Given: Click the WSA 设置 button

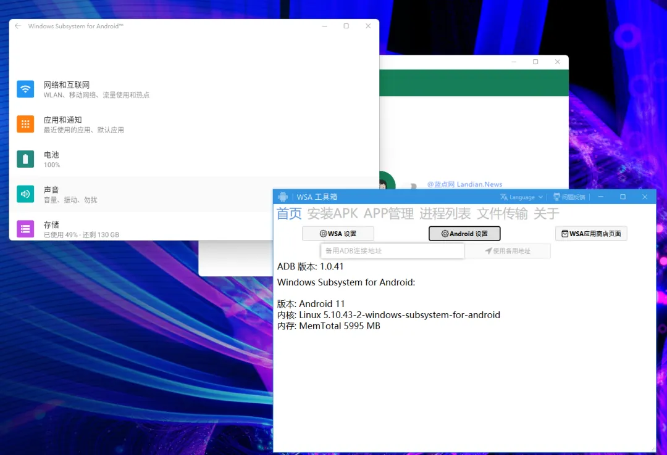Looking at the screenshot, I should pos(338,234).
